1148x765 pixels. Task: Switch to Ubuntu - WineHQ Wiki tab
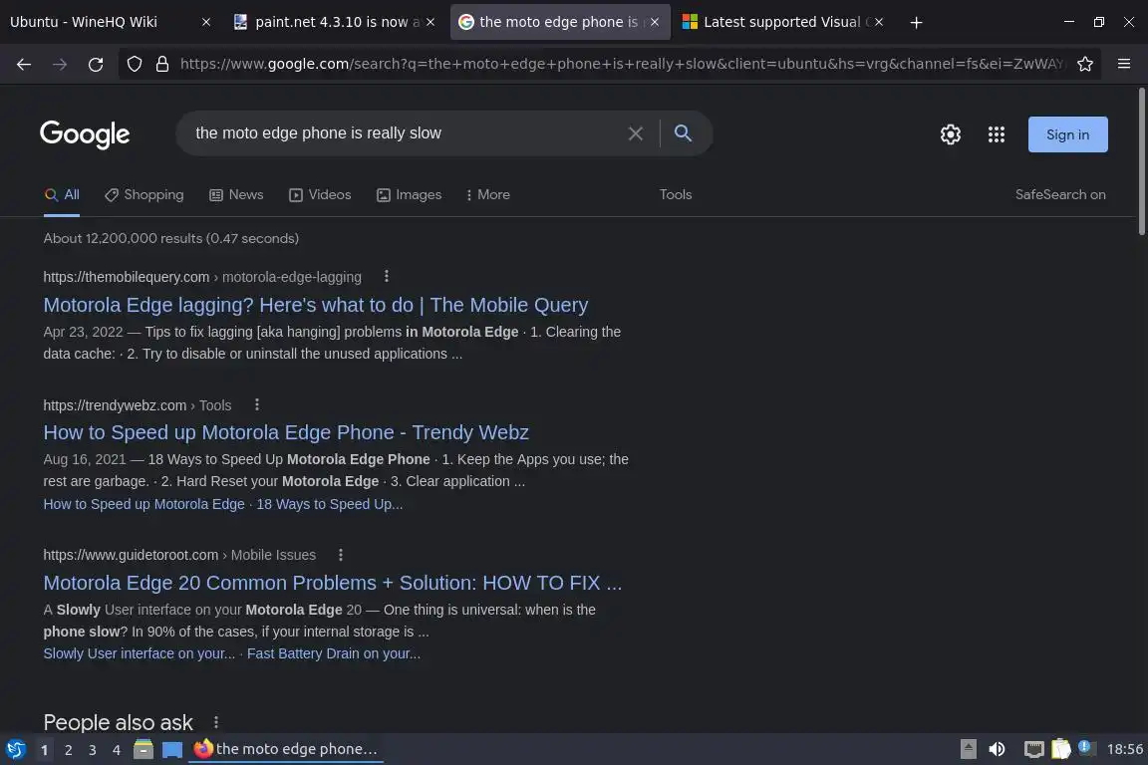[112, 23]
